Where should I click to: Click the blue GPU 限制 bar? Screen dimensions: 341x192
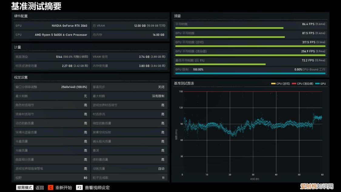250,73
